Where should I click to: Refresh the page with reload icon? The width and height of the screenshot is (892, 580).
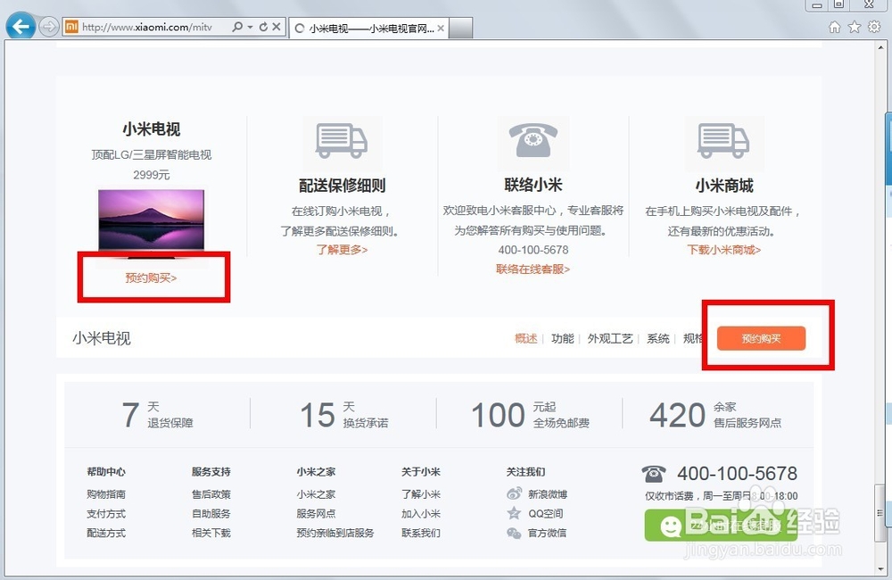263,26
